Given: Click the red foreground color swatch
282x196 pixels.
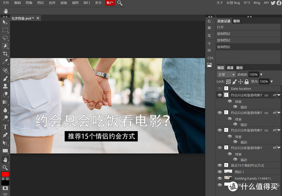Looking at the screenshot, I should [x=5, y=174].
